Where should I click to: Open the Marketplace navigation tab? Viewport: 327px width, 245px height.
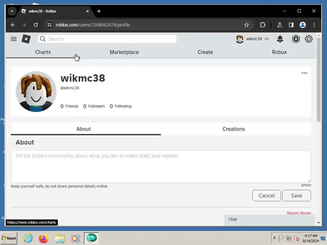point(124,52)
